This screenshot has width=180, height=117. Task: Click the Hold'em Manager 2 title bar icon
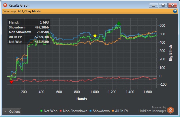click(x=5, y=5)
